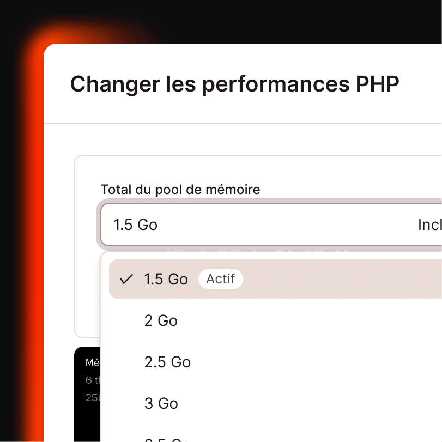The height and width of the screenshot is (442, 442).
Task: Select the active 1.5 Go option
Action: (x=166, y=279)
